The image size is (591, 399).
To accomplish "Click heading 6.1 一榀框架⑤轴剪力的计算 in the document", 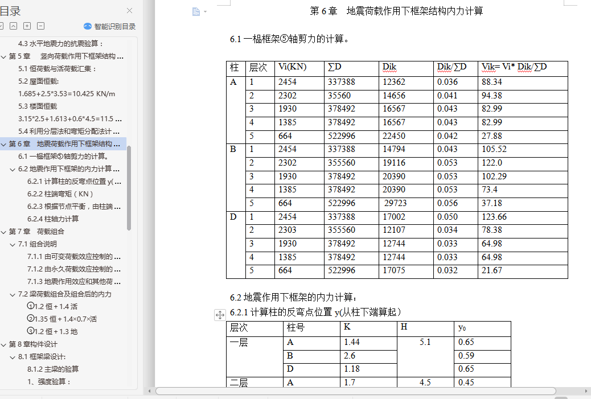I will click(x=290, y=39).
